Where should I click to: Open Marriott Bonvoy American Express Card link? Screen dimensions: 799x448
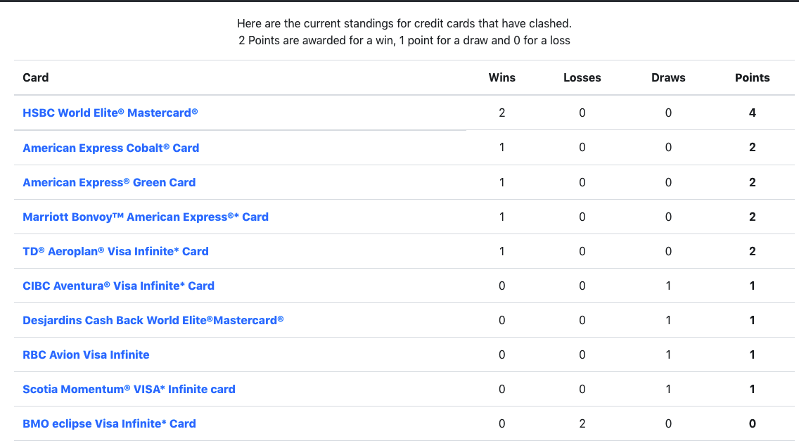point(145,217)
